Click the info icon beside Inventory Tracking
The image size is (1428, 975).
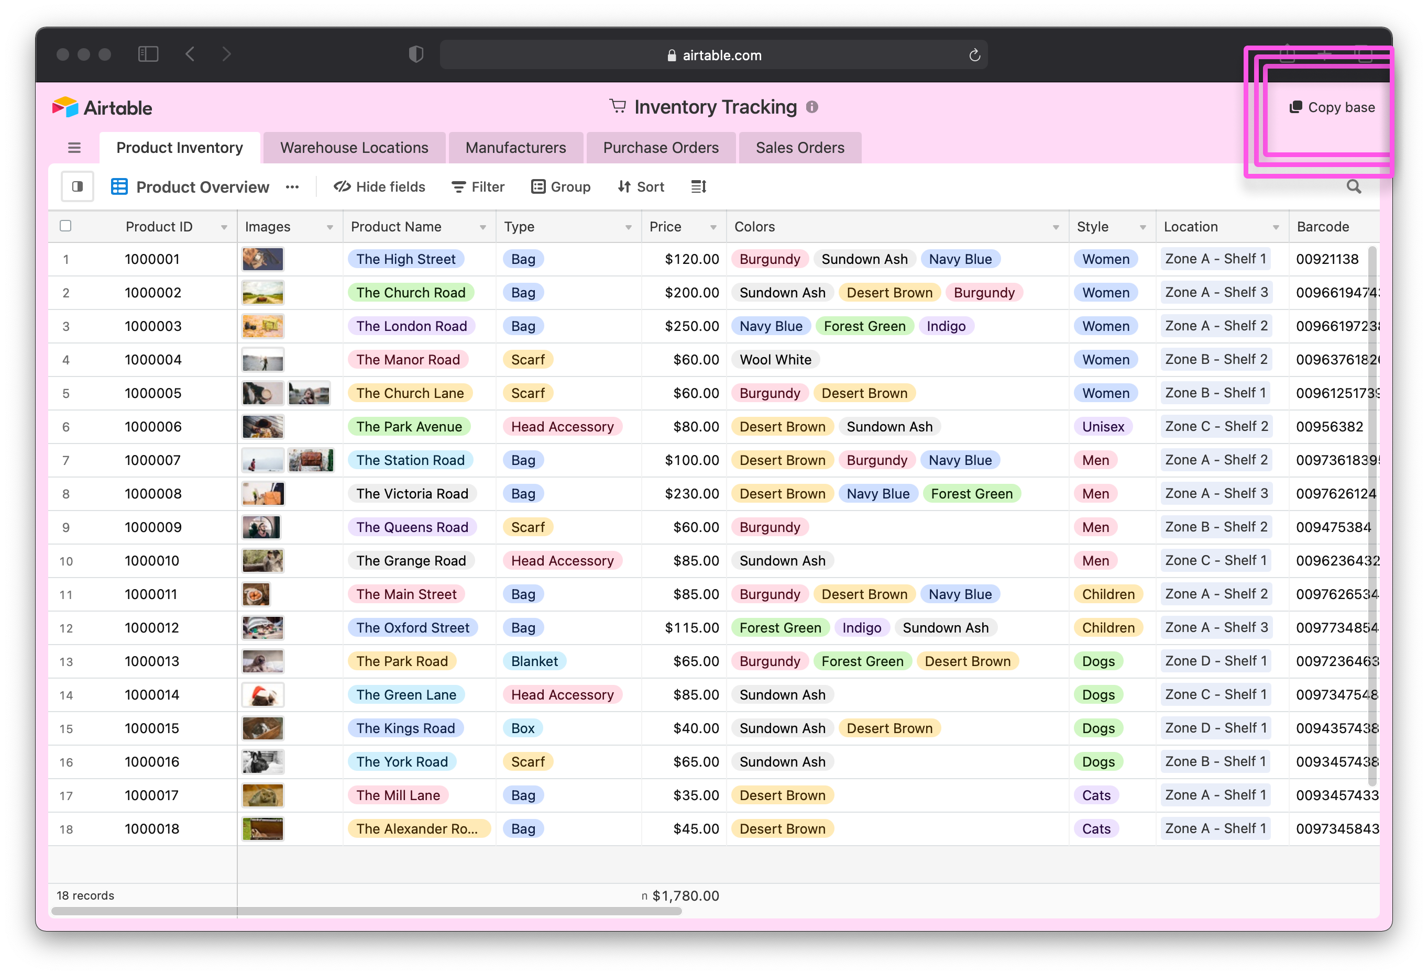pyautogui.click(x=812, y=107)
